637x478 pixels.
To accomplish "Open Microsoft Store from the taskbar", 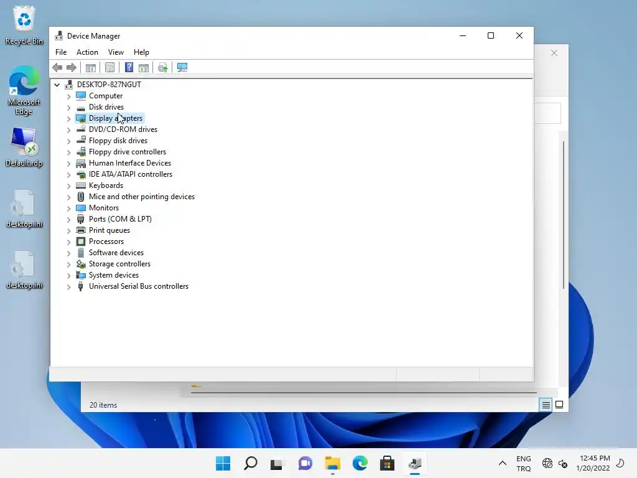I will coord(387,463).
